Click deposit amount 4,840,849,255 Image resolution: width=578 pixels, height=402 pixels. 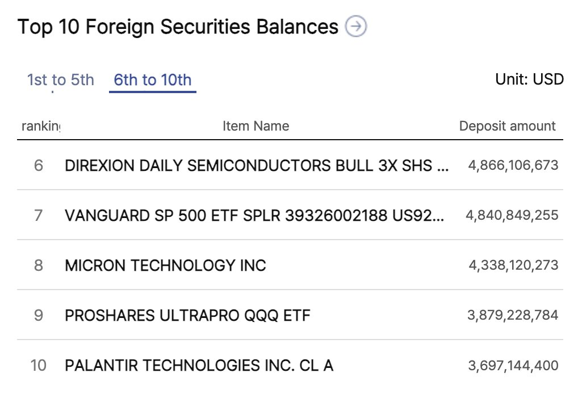(512, 215)
